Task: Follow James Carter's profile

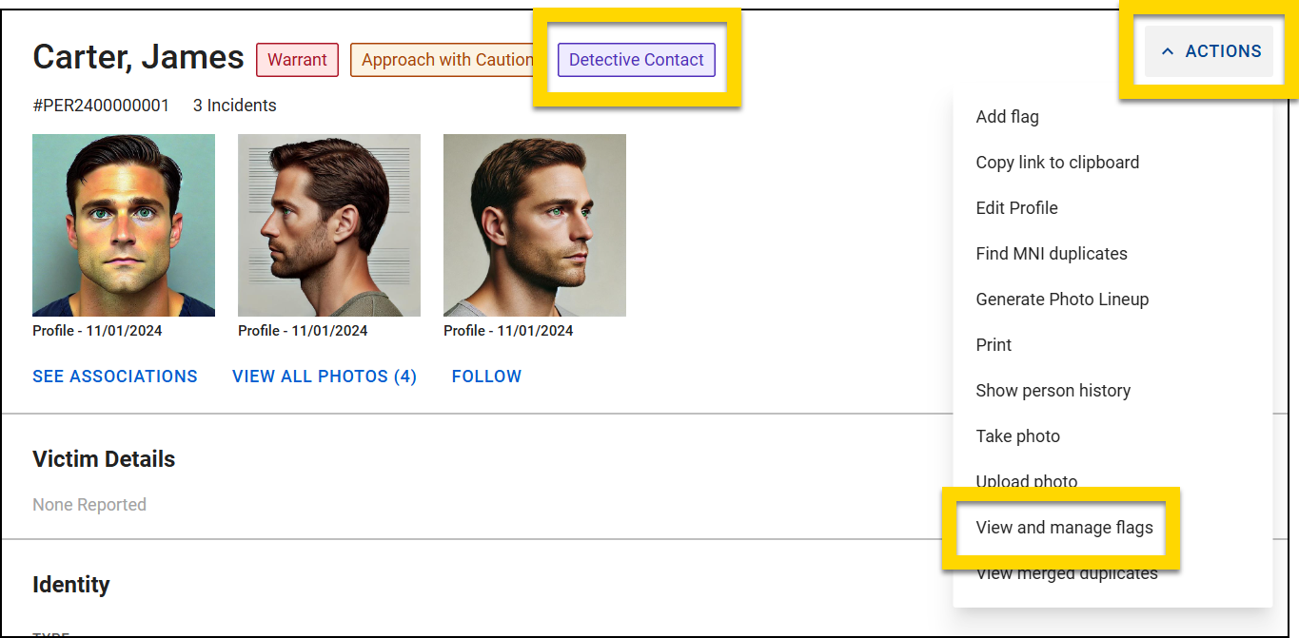Action: tap(486, 376)
